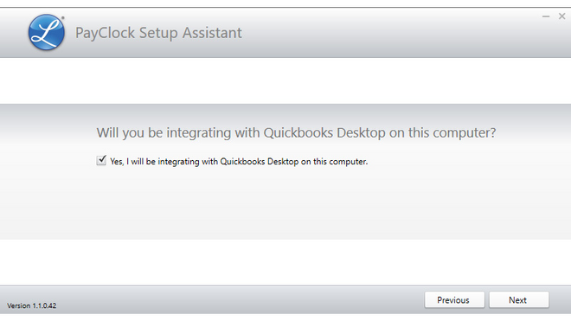This screenshot has width=571, height=321.
Task: Click the word 'Quickbooks' in the heading
Action: click(x=298, y=132)
